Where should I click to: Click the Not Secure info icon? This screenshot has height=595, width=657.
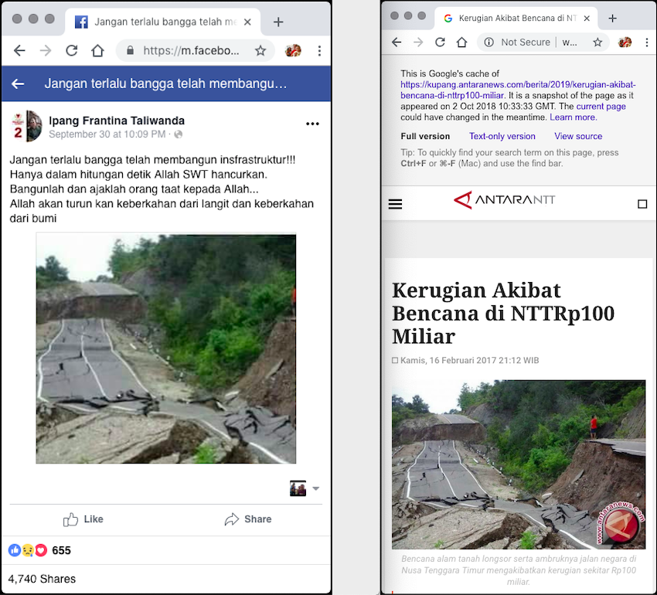point(488,42)
